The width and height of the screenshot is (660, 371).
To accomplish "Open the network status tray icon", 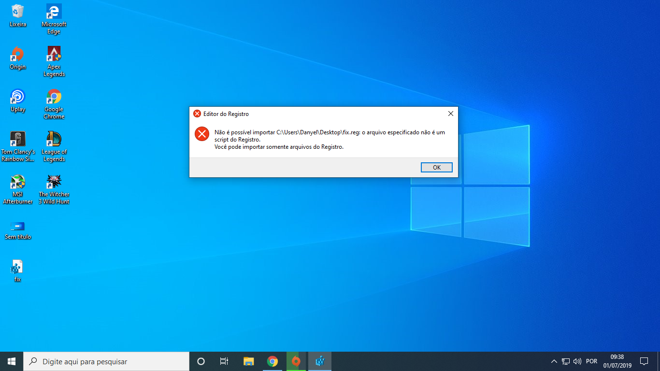I will click(566, 361).
